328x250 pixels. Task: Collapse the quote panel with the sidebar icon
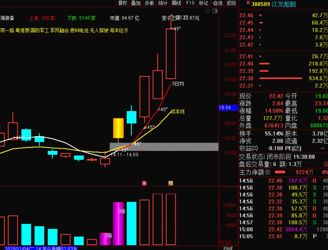[216, 11]
